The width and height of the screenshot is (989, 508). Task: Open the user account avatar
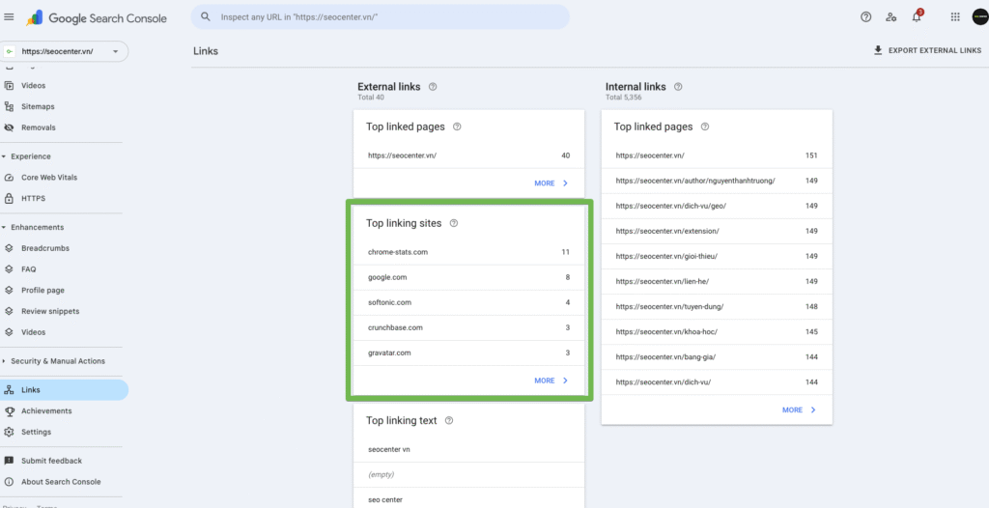click(x=979, y=17)
